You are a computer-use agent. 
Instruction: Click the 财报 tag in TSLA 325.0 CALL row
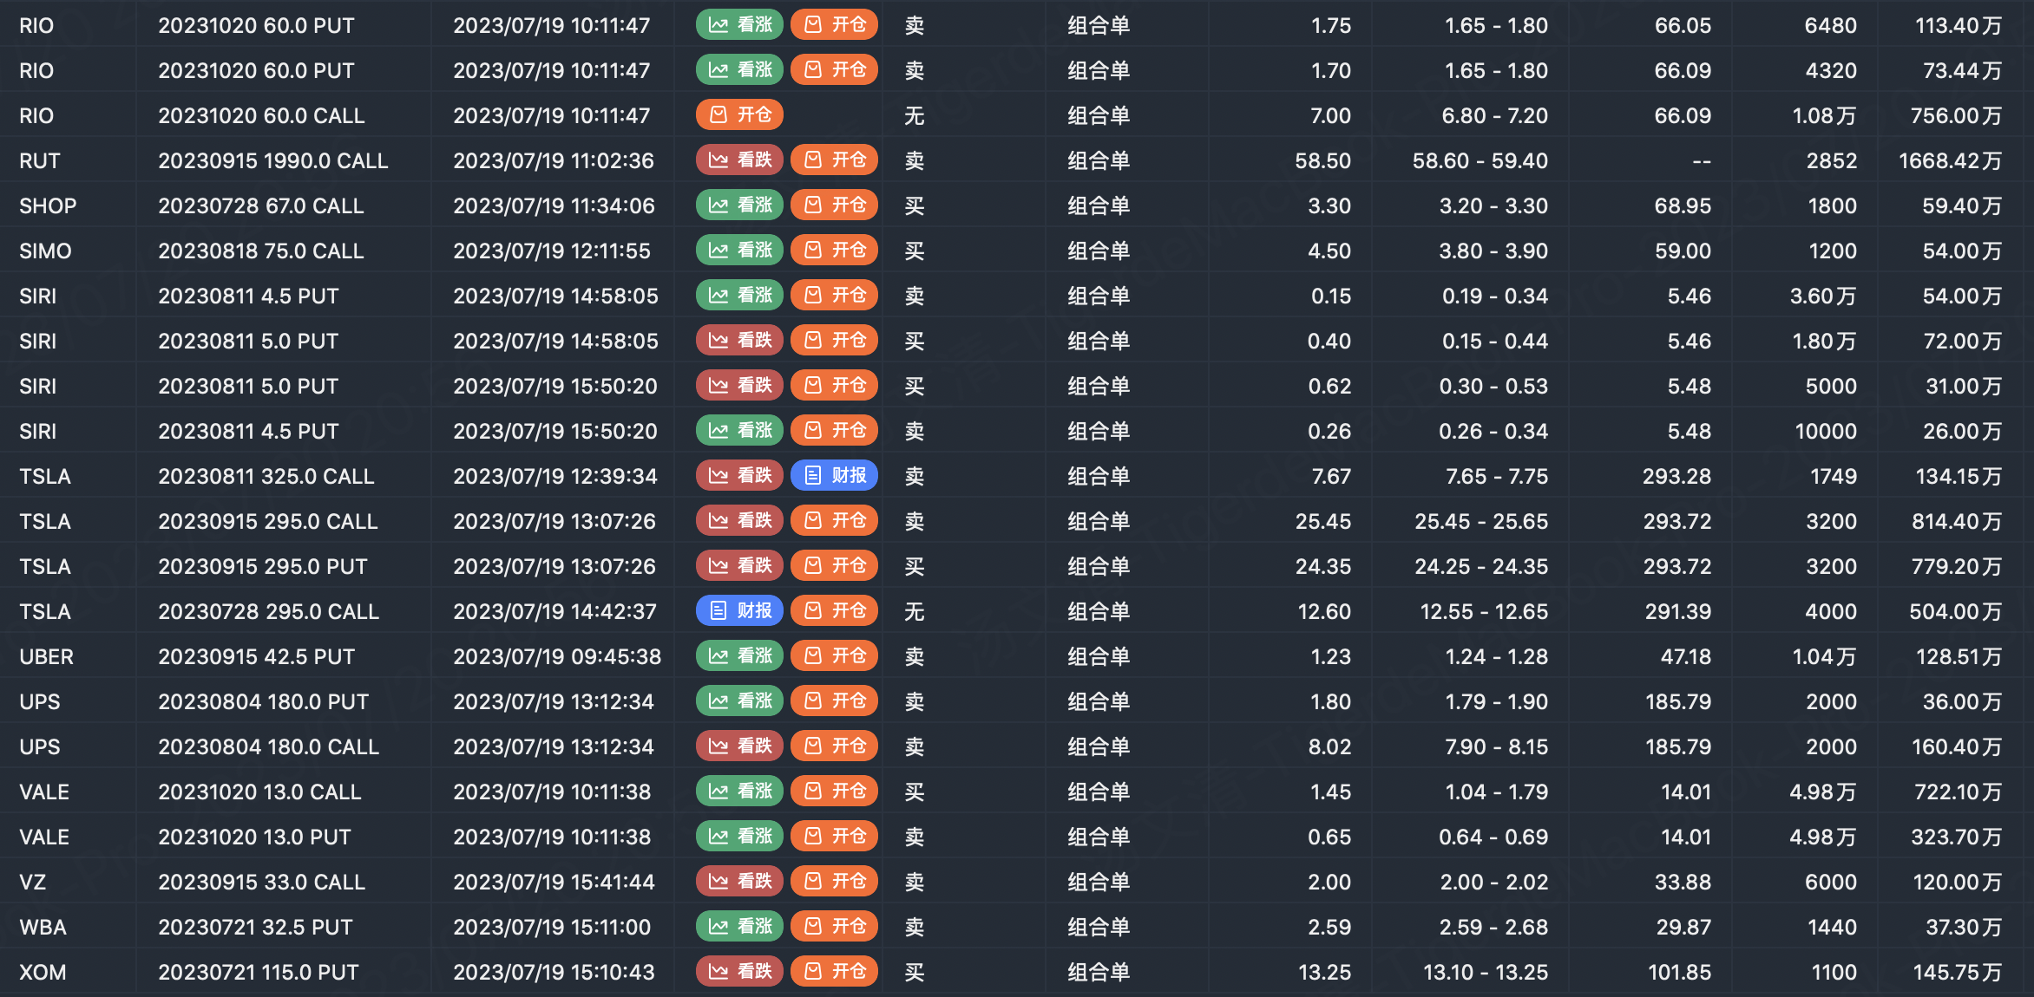click(x=834, y=476)
